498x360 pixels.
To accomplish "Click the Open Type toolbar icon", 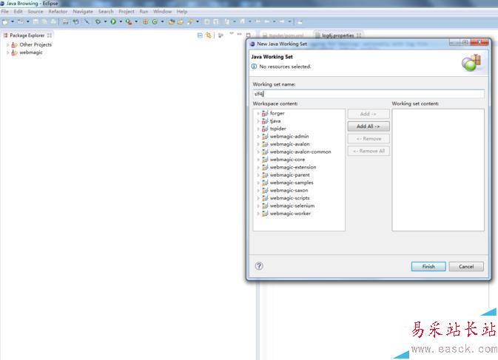I will pos(172,21).
